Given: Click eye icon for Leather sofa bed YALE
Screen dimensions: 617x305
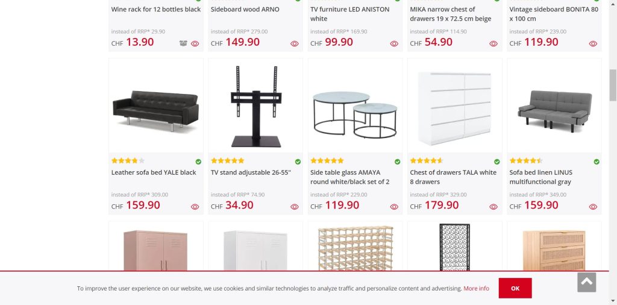Looking at the screenshot, I should click(x=195, y=207).
